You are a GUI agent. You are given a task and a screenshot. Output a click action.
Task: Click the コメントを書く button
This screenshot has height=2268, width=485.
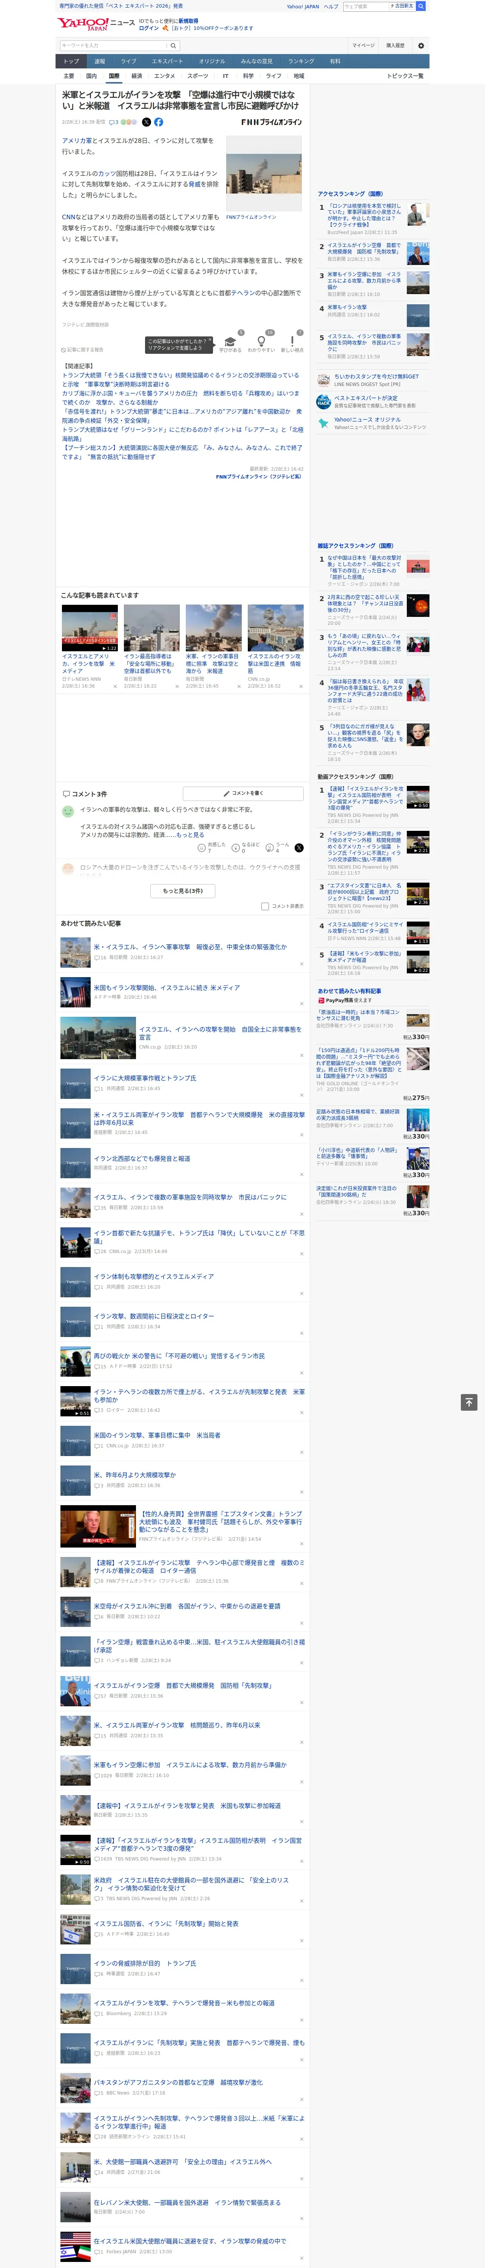(243, 793)
